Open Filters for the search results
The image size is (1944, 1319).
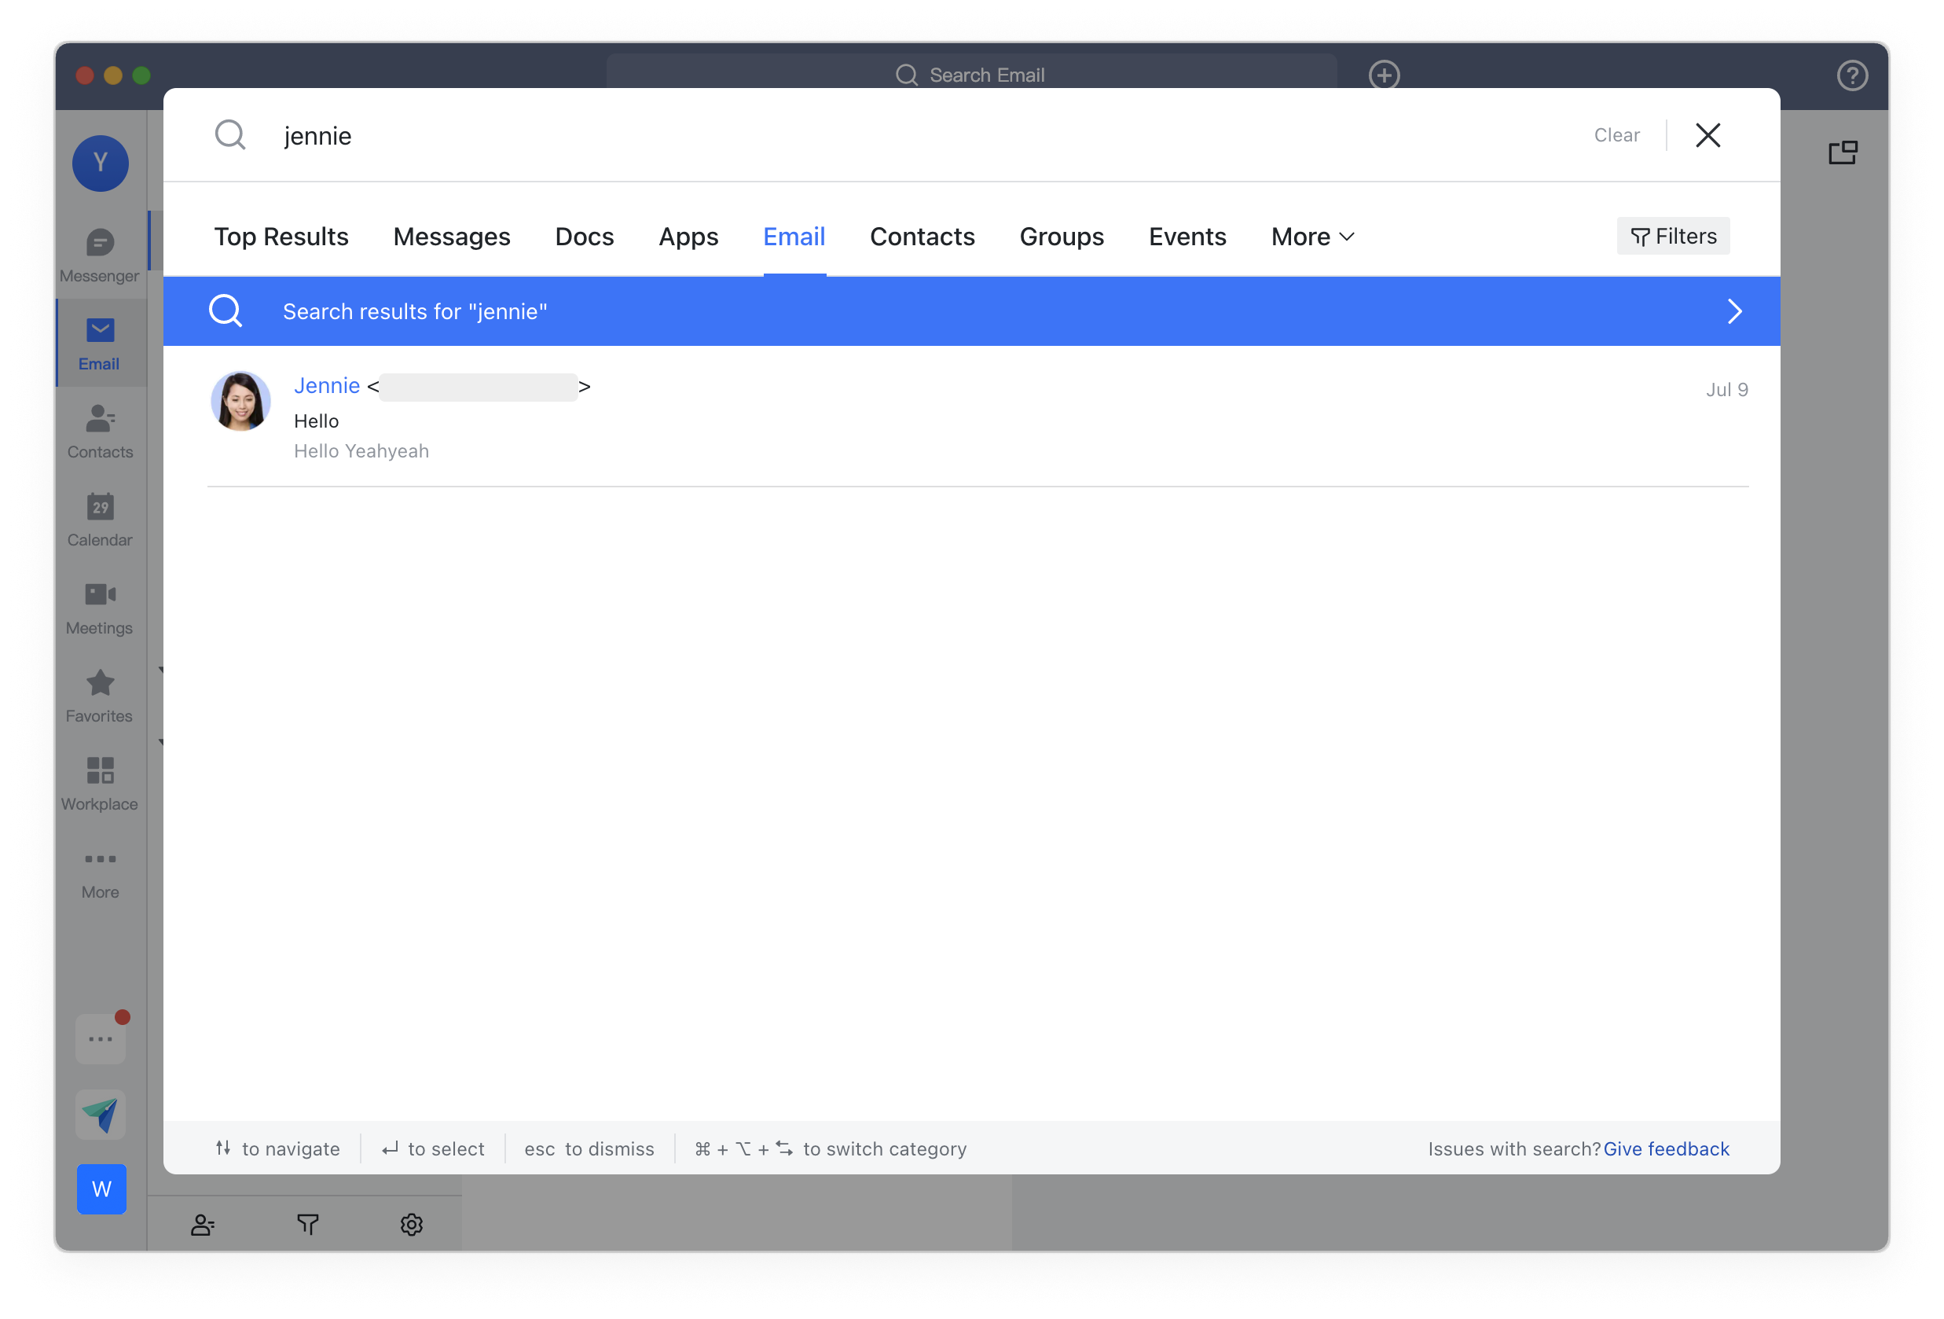(1672, 235)
